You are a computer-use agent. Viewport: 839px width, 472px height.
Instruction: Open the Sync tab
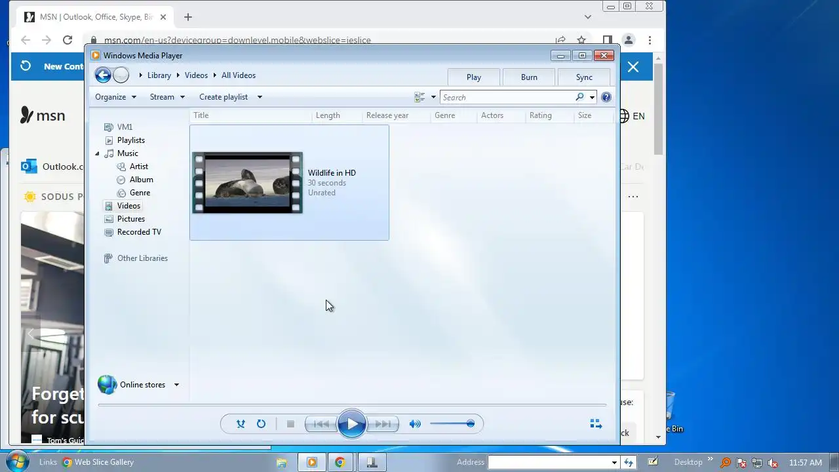584,77
